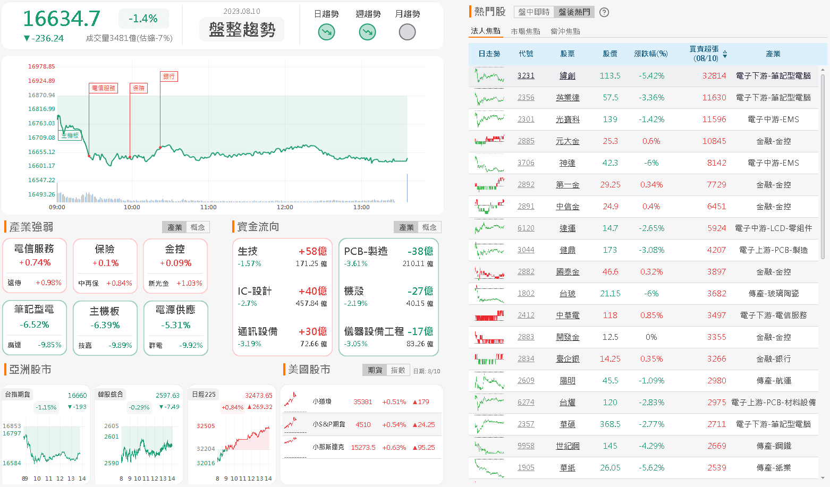This screenshot has width=830, height=487.
Task: Click 元大金's candlestick sparkline chart
Action: point(488,141)
